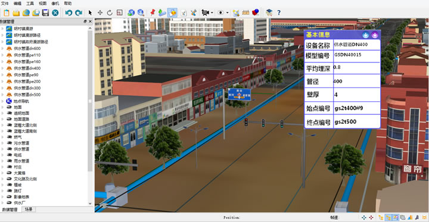Select the 植被 tree item

(17, 185)
